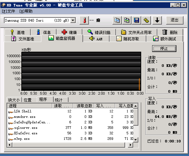Viewport: 189px width, 156px height.
Task: Click the floppy disk save icon
Action: (x=136, y=20)
